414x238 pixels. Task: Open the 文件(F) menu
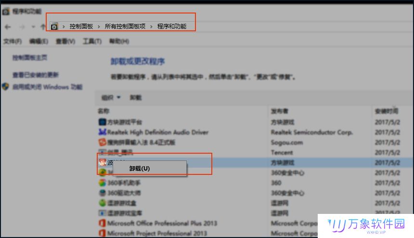click(x=13, y=41)
